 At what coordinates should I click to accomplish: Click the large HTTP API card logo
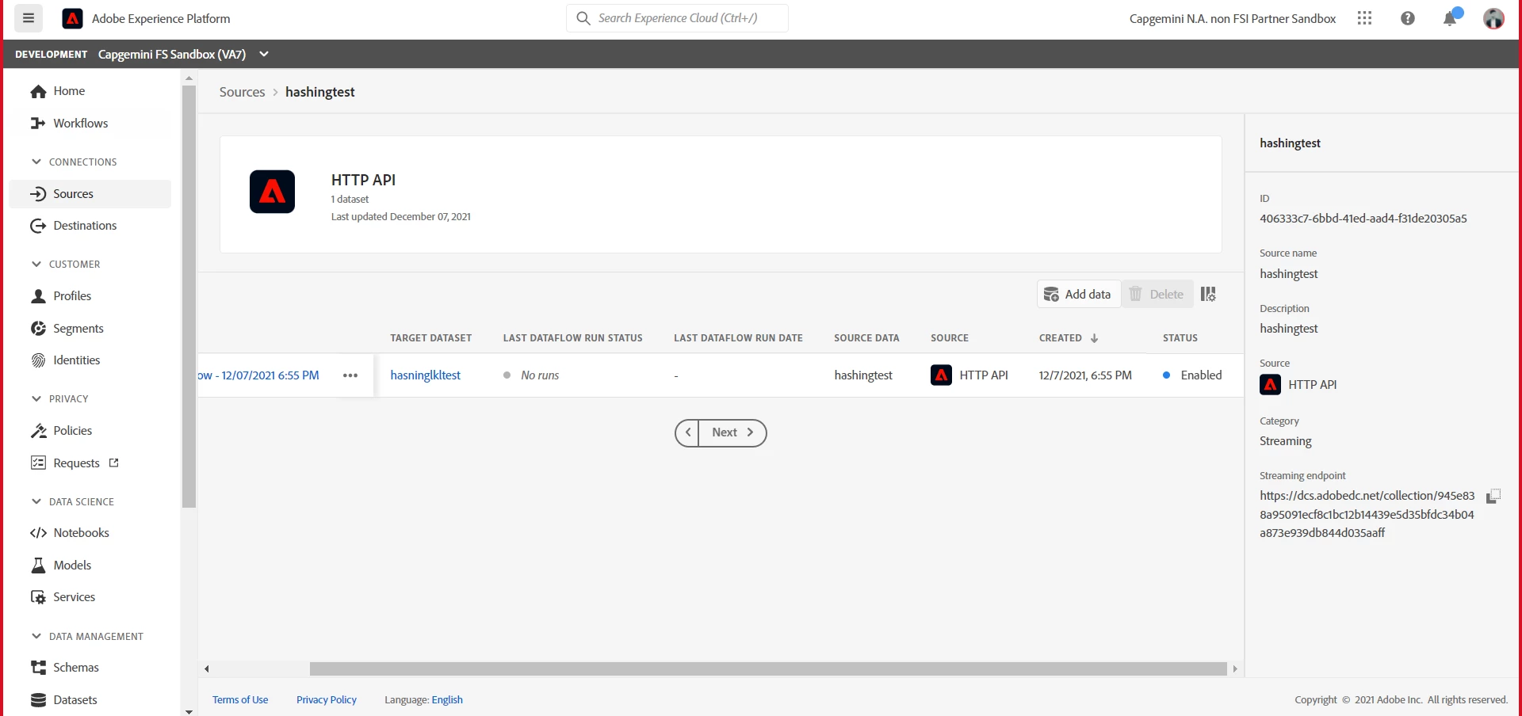coord(272,192)
